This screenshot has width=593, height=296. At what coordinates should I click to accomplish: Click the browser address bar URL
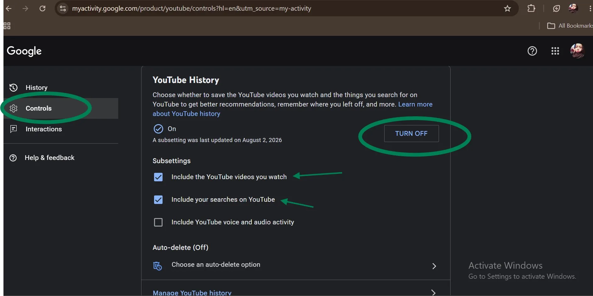pos(191,8)
